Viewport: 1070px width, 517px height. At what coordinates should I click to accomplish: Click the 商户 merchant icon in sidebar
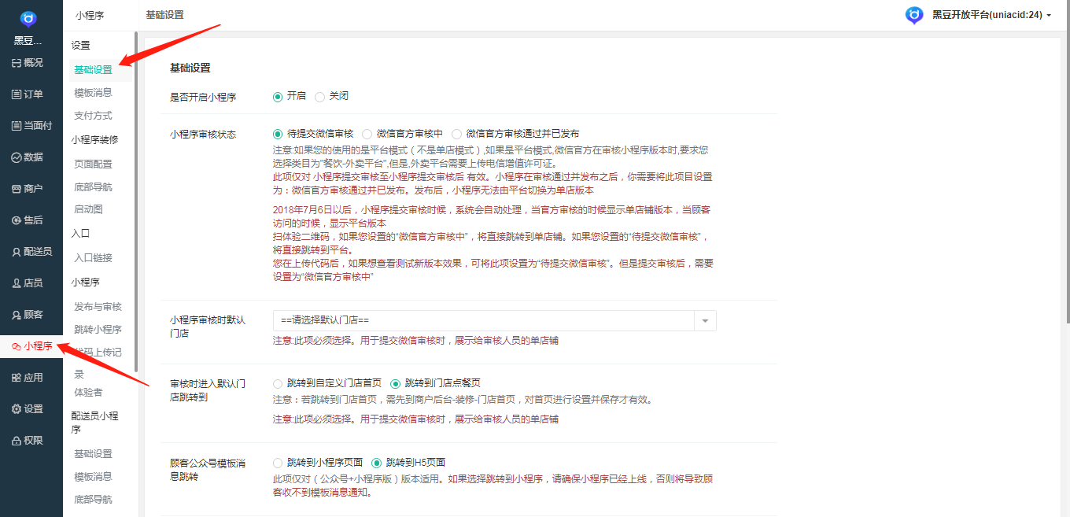point(17,189)
